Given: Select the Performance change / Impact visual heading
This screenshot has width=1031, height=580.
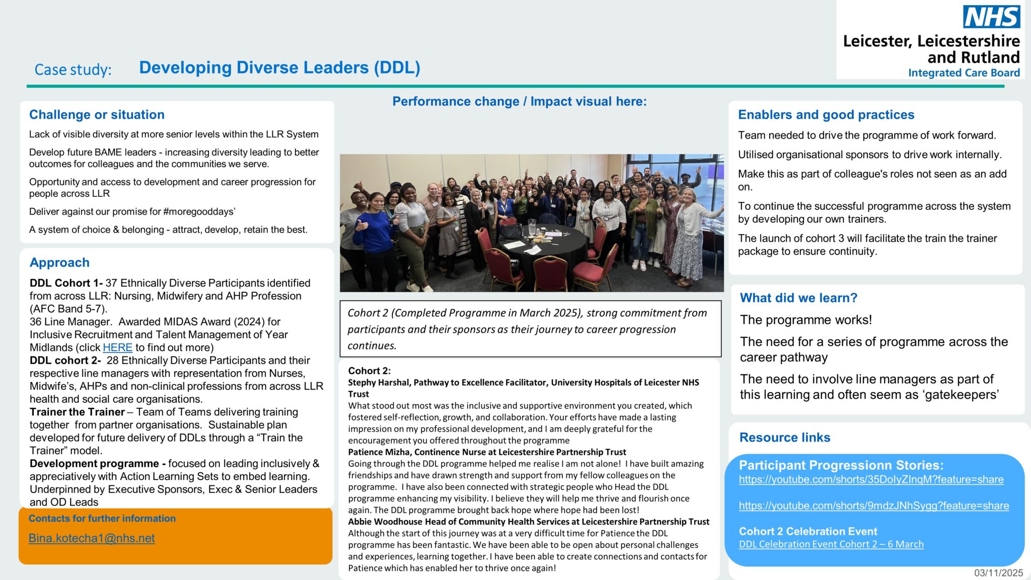Looking at the screenshot, I should pos(519,102).
